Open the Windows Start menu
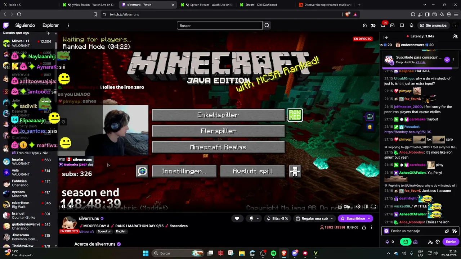The image size is (461, 259). [x=146, y=253]
